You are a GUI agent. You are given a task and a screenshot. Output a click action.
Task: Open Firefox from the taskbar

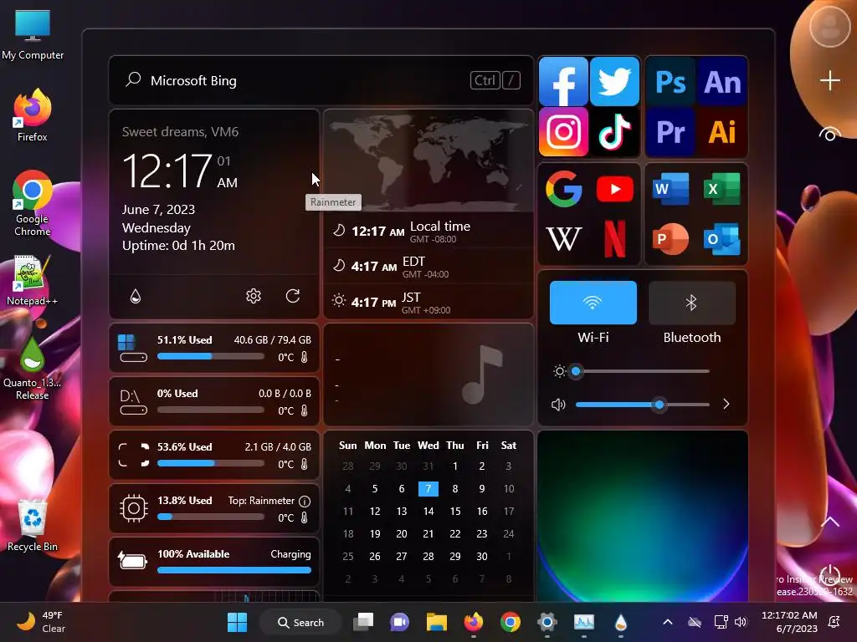[474, 622]
